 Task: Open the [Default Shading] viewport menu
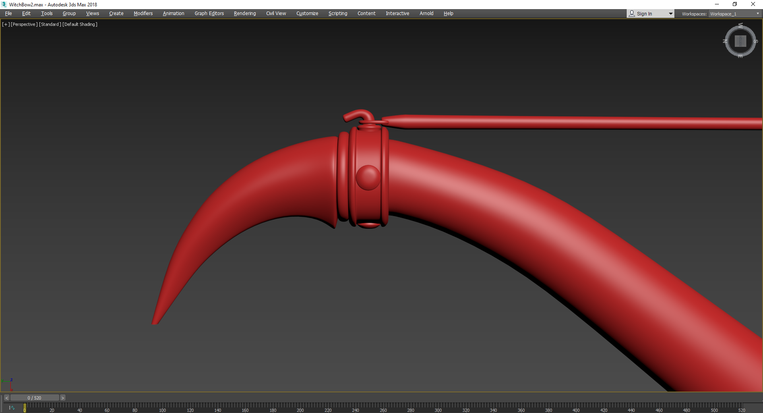(80, 24)
